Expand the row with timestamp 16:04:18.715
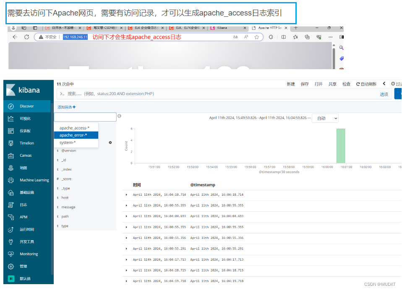Screen dimensions: 402x290 tap(126, 271)
